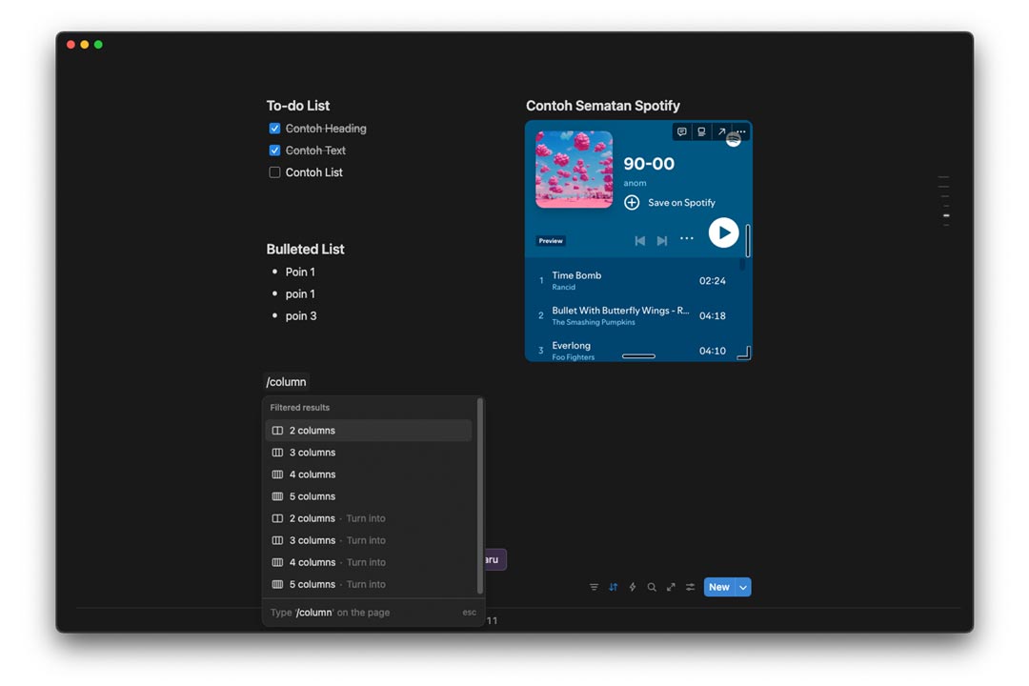Select the first 5 columns menu option
Image resolution: width=1029 pixels, height=686 pixels.
(368, 496)
